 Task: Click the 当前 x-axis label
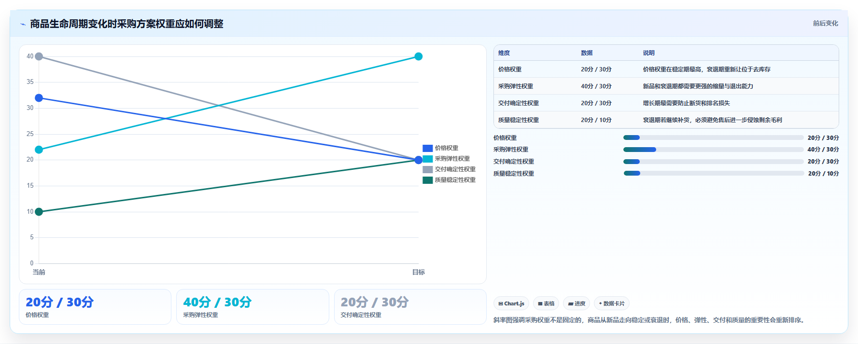[x=39, y=272]
